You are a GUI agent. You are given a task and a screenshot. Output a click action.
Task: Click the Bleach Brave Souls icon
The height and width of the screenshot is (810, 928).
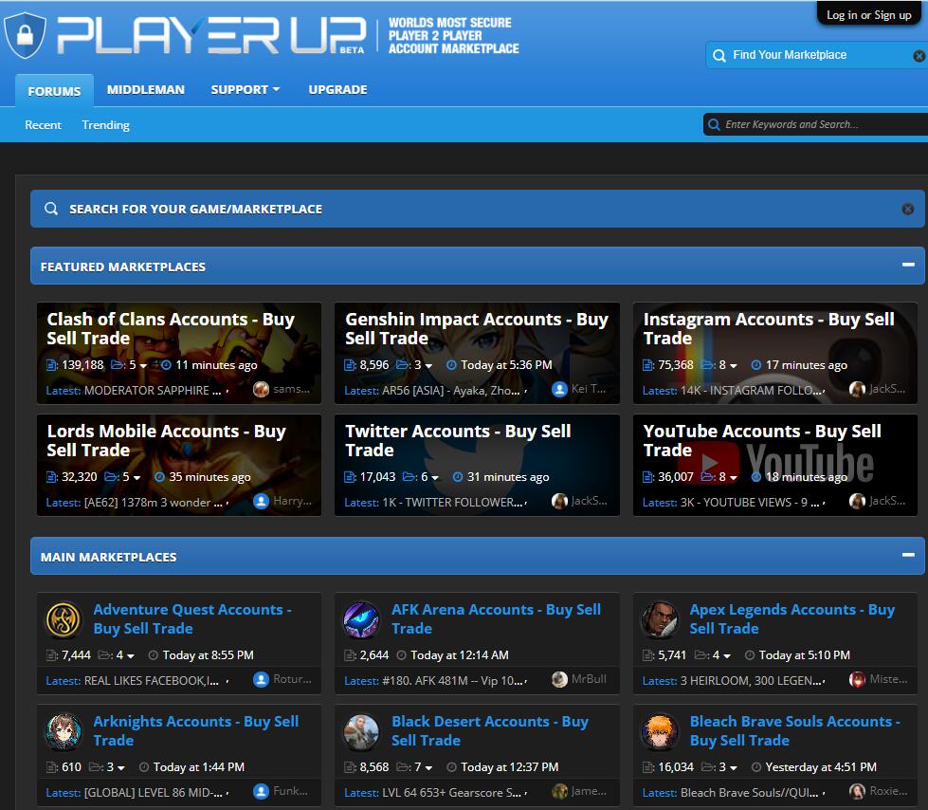tap(661, 731)
